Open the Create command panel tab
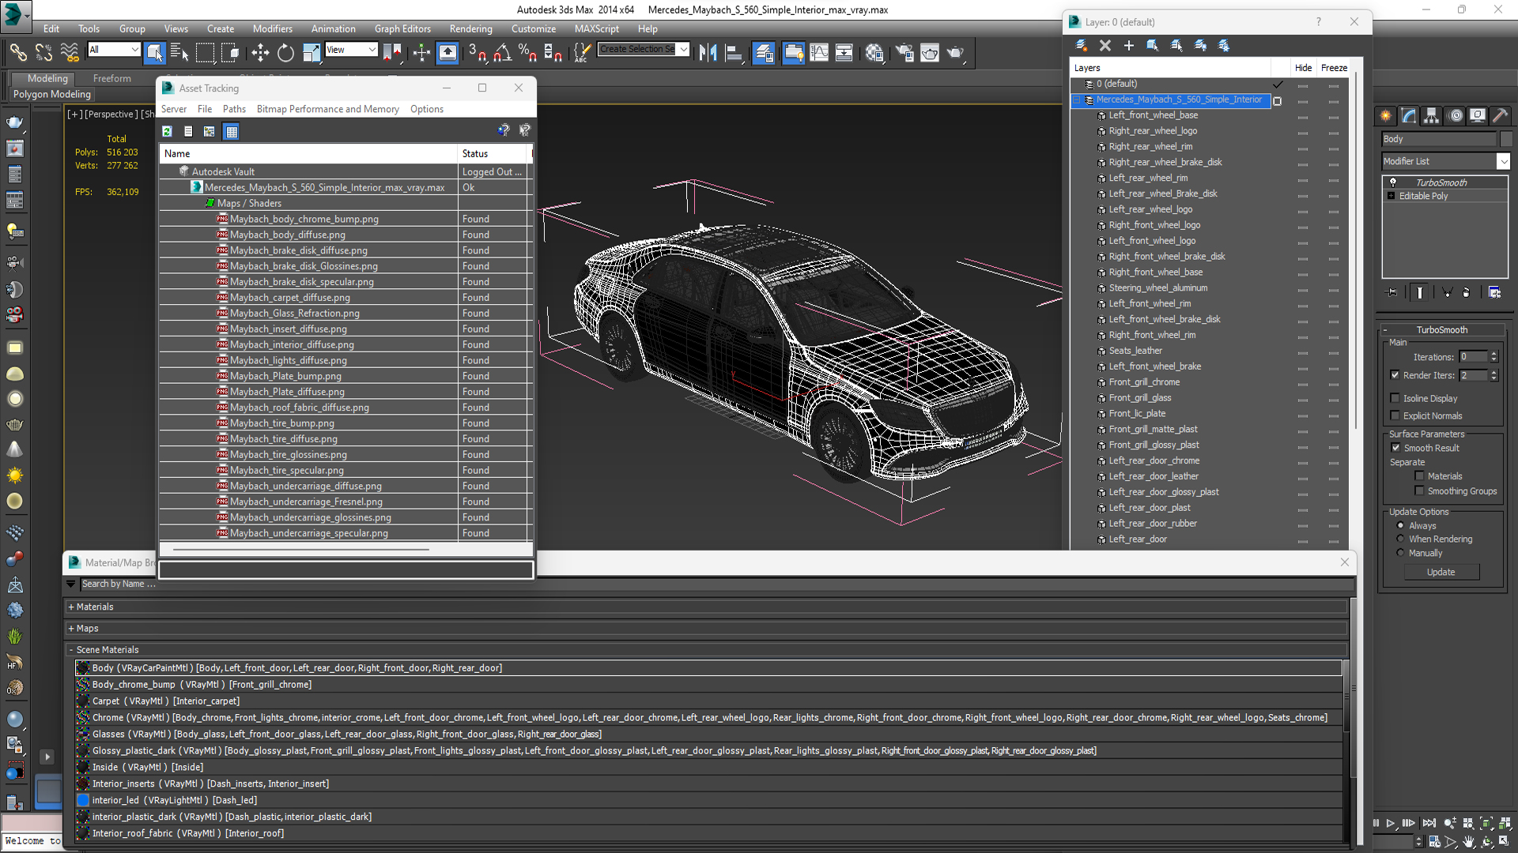This screenshot has width=1518, height=853. tap(1386, 116)
